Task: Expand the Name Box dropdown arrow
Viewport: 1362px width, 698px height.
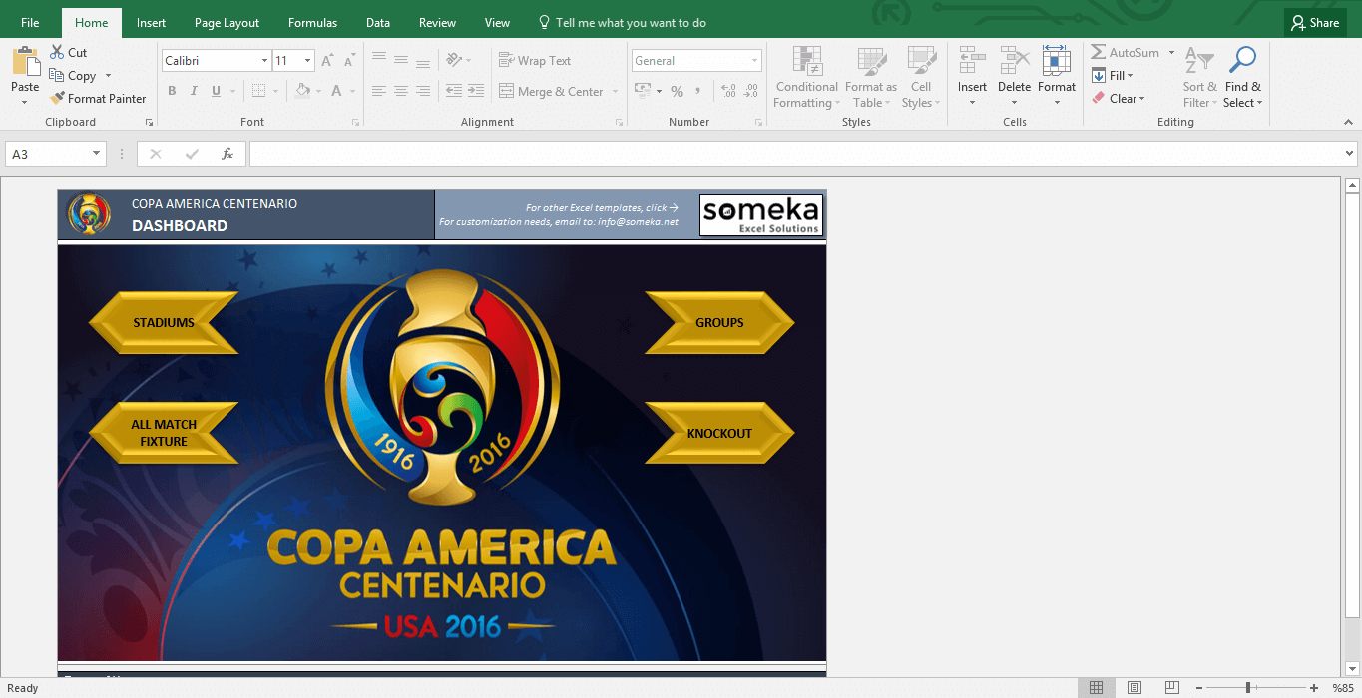Action: [x=97, y=154]
